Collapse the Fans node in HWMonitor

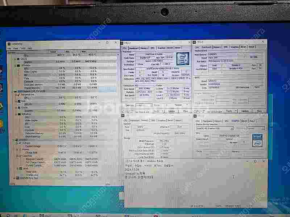[16, 101]
